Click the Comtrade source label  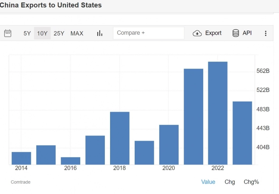click(21, 182)
